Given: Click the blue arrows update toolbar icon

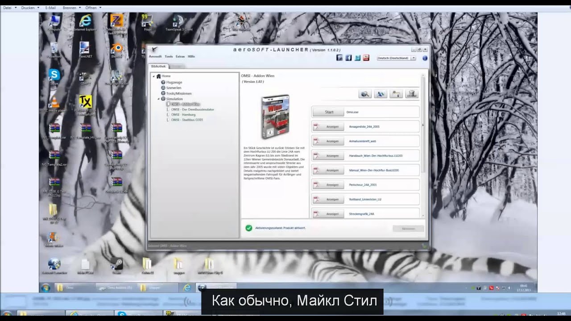Looking at the screenshot, I should click(381, 94).
